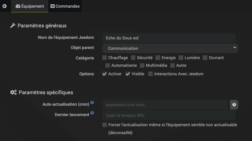Uncheck the Activer option
This screenshot has height=141, width=252.
coord(105,74)
